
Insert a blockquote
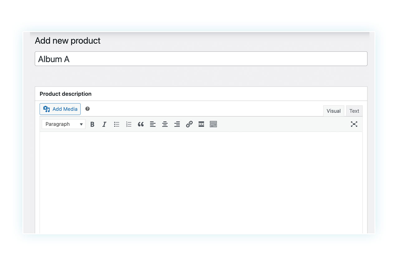[x=141, y=124]
